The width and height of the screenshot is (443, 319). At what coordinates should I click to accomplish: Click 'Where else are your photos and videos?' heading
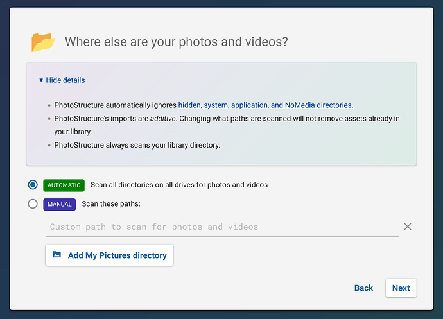coord(177,42)
